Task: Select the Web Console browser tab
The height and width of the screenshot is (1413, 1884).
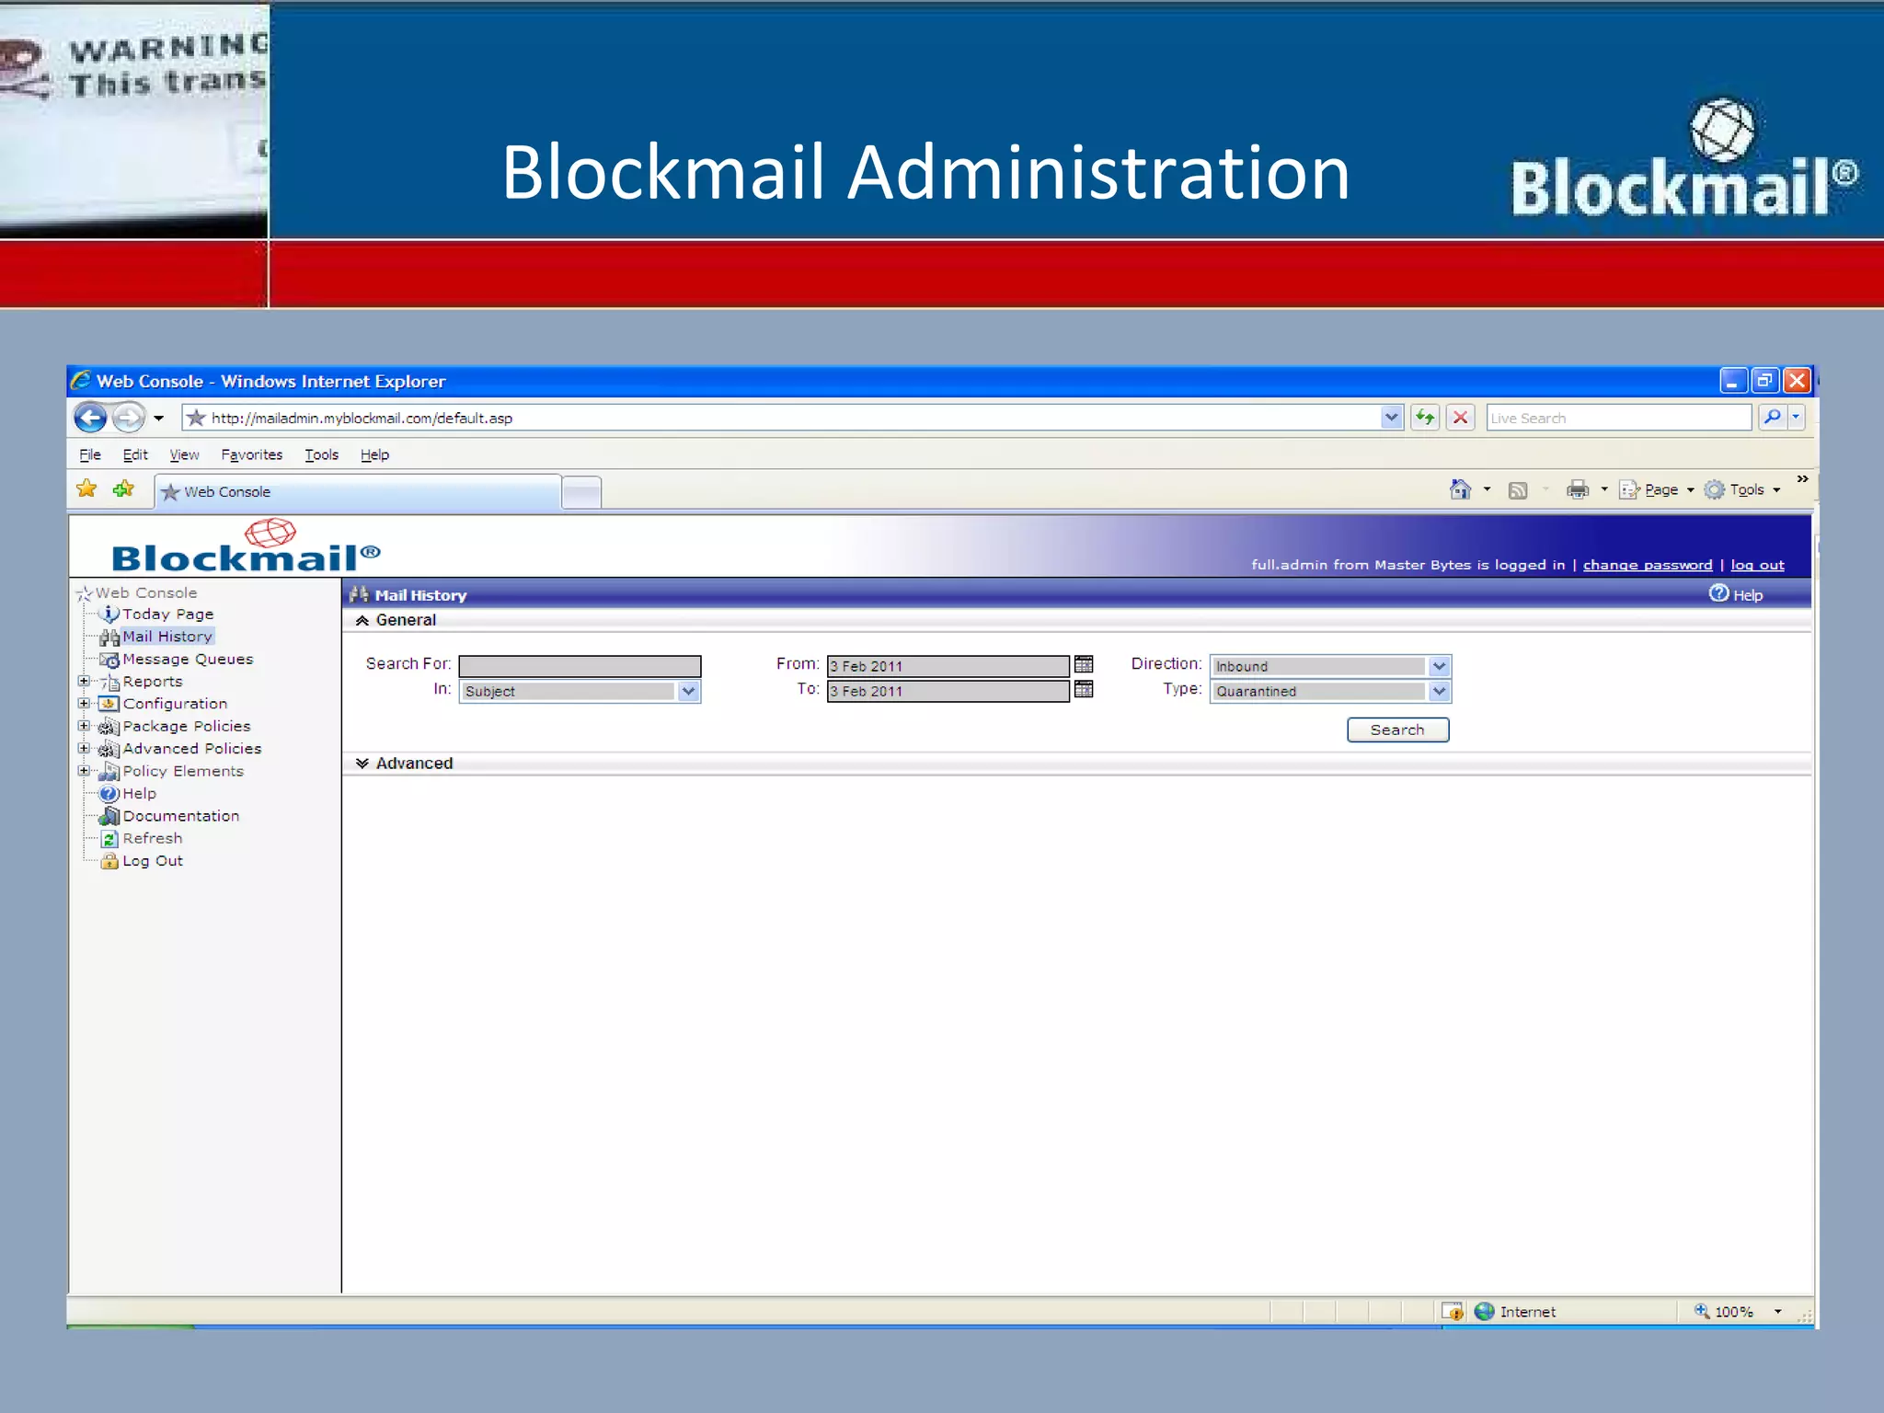Action: 358,491
